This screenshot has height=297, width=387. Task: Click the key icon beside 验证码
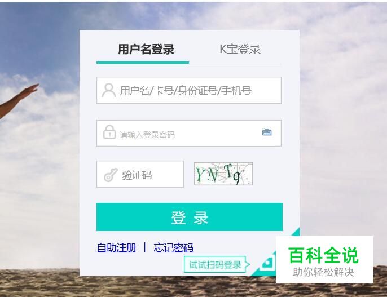tap(111, 175)
